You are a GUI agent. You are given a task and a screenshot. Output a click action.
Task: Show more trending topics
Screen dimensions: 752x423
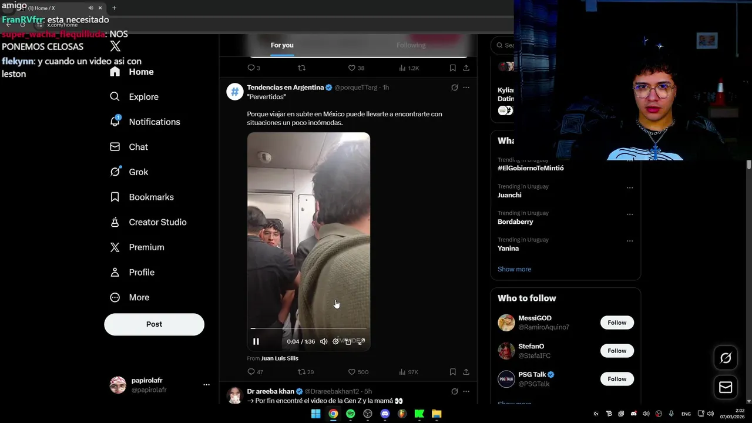(x=514, y=269)
